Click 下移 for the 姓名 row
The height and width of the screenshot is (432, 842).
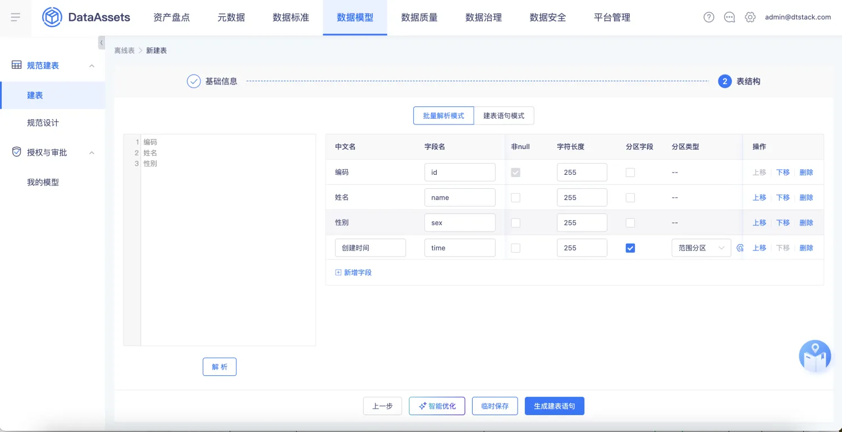point(783,197)
